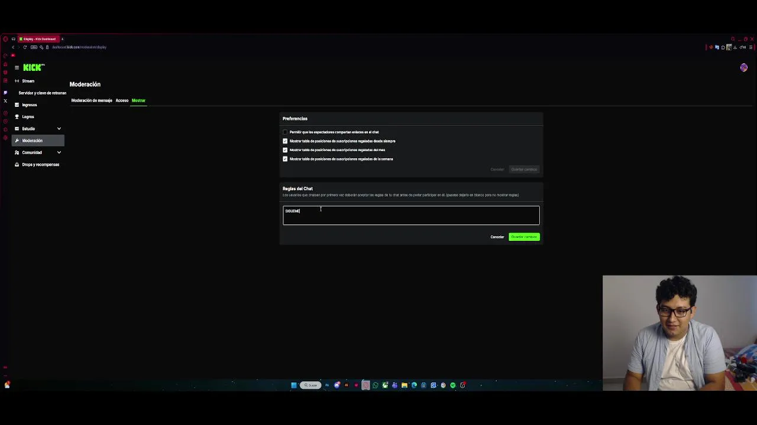Click disabled Guardar cambios in Preferencias
The width and height of the screenshot is (757, 425).
(x=524, y=169)
